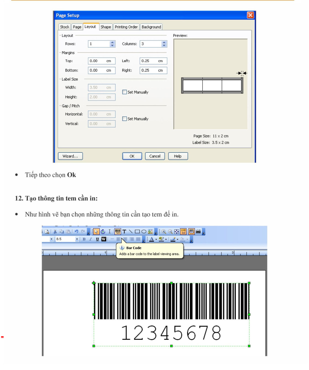Screen dimensions: 309x370
Task: Click the Help button
Action: [178, 156]
